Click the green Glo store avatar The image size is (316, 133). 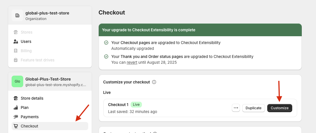17,81
